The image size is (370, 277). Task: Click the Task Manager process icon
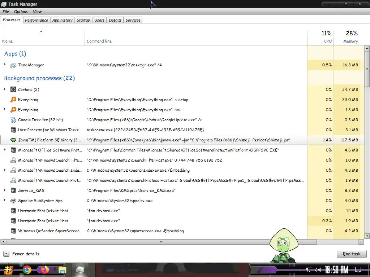[x=13, y=65]
